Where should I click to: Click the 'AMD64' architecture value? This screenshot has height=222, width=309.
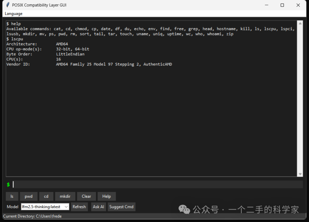point(62,44)
